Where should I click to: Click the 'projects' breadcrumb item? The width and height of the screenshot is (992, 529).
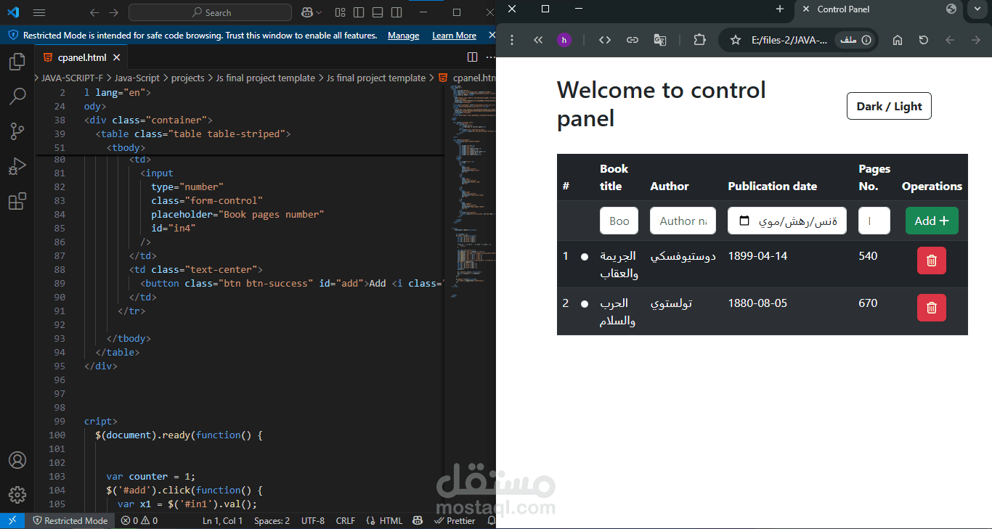187,78
